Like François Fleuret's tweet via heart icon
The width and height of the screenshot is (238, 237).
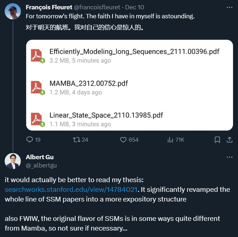pyautogui.click(x=123, y=140)
